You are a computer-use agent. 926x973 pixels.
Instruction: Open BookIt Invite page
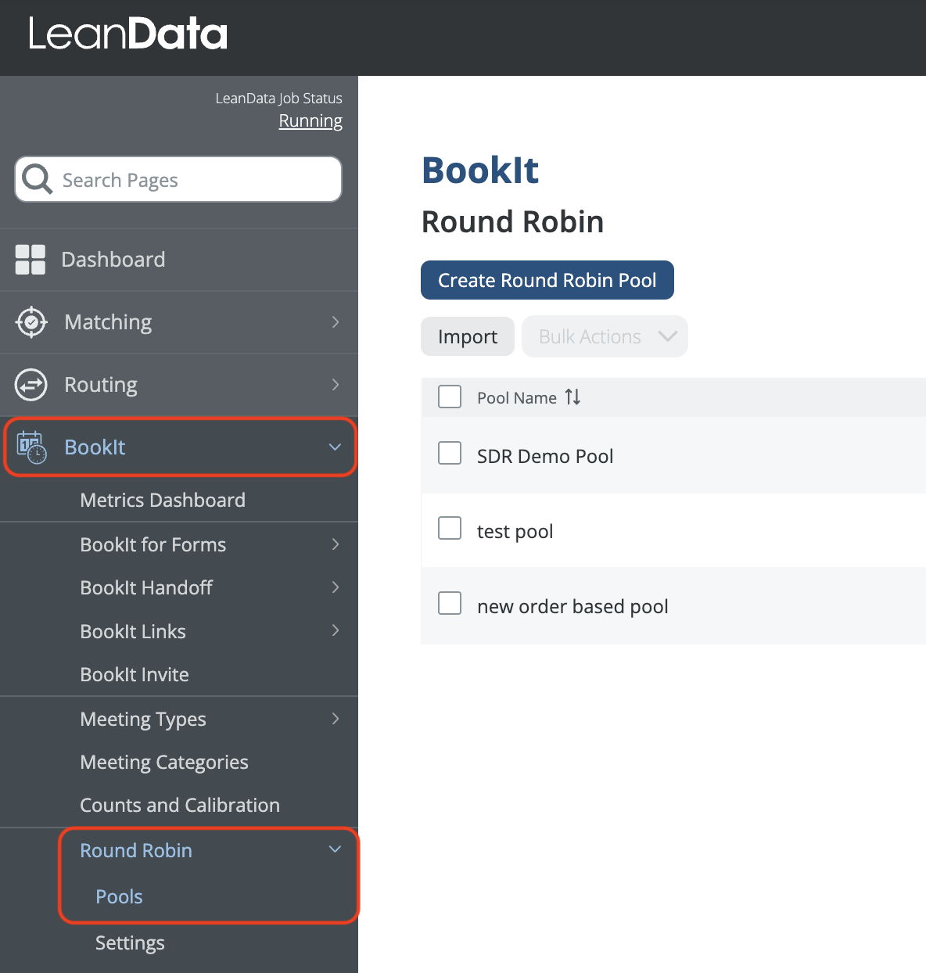pyautogui.click(x=135, y=674)
